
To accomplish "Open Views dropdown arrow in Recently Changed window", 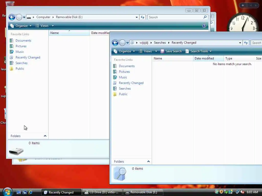I will coord(156,51).
